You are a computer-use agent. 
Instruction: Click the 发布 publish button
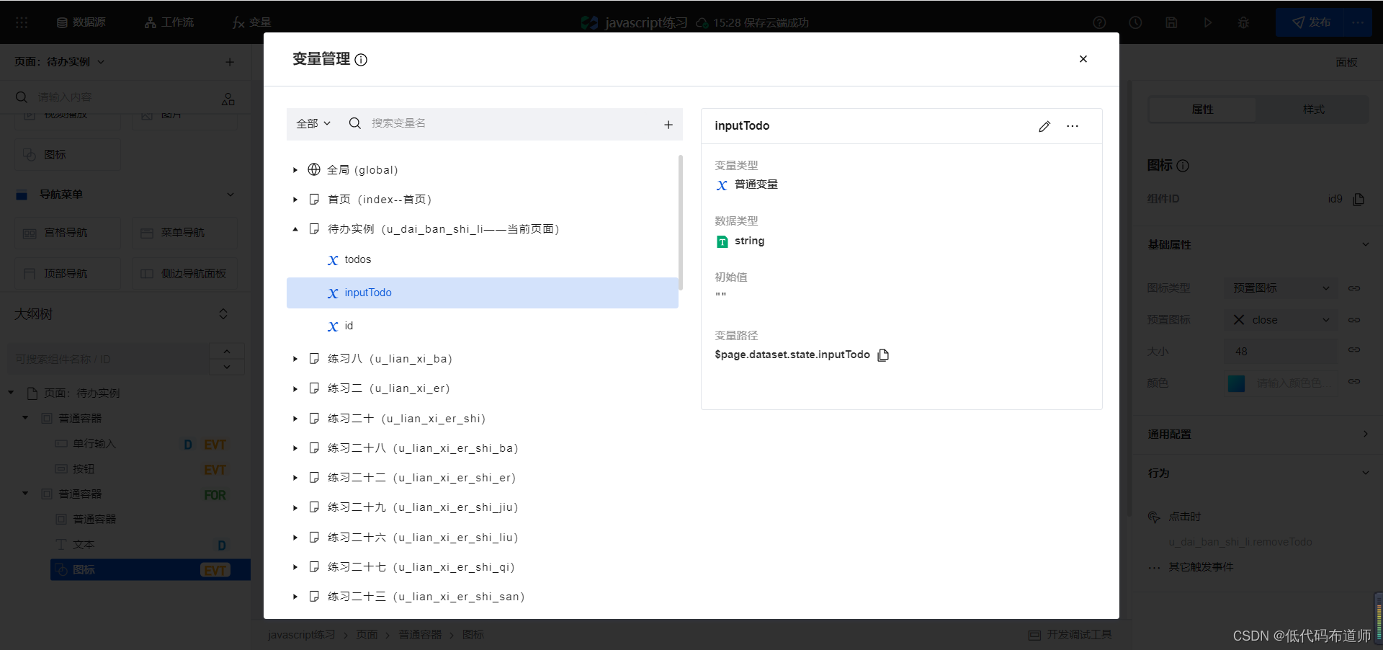pos(1310,22)
